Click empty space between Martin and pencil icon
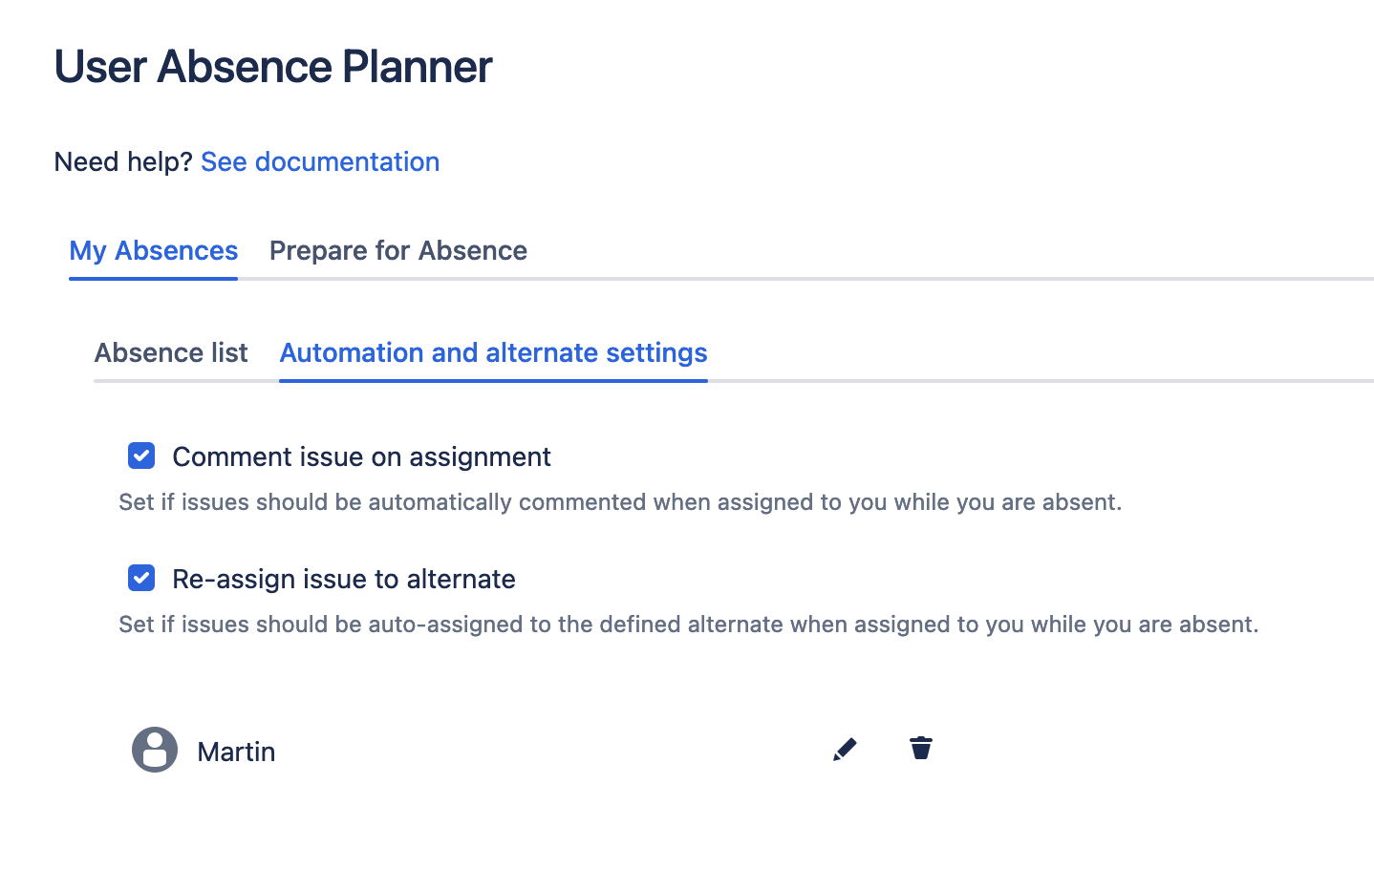This screenshot has height=869, width=1374. (554, 751)
